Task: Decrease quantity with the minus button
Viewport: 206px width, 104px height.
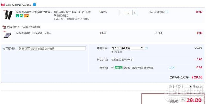Action: click(121, 13)
